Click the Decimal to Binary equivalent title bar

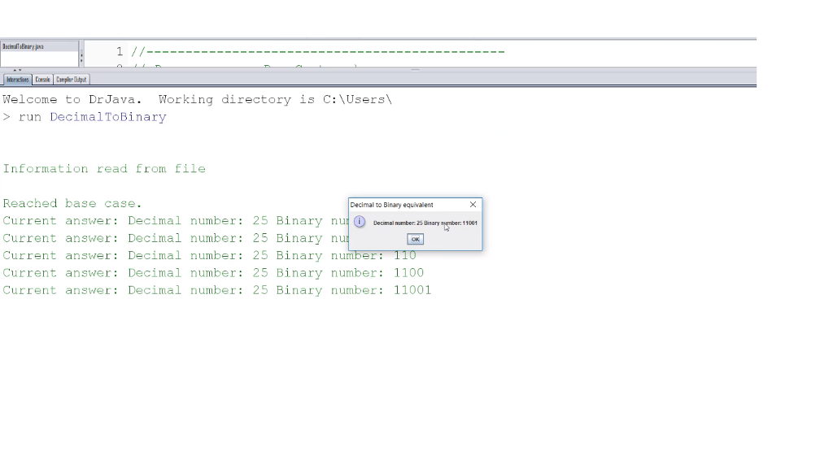point(399,204)
